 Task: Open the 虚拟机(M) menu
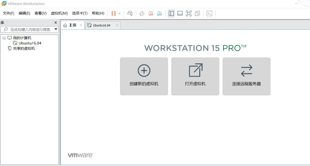59,13
